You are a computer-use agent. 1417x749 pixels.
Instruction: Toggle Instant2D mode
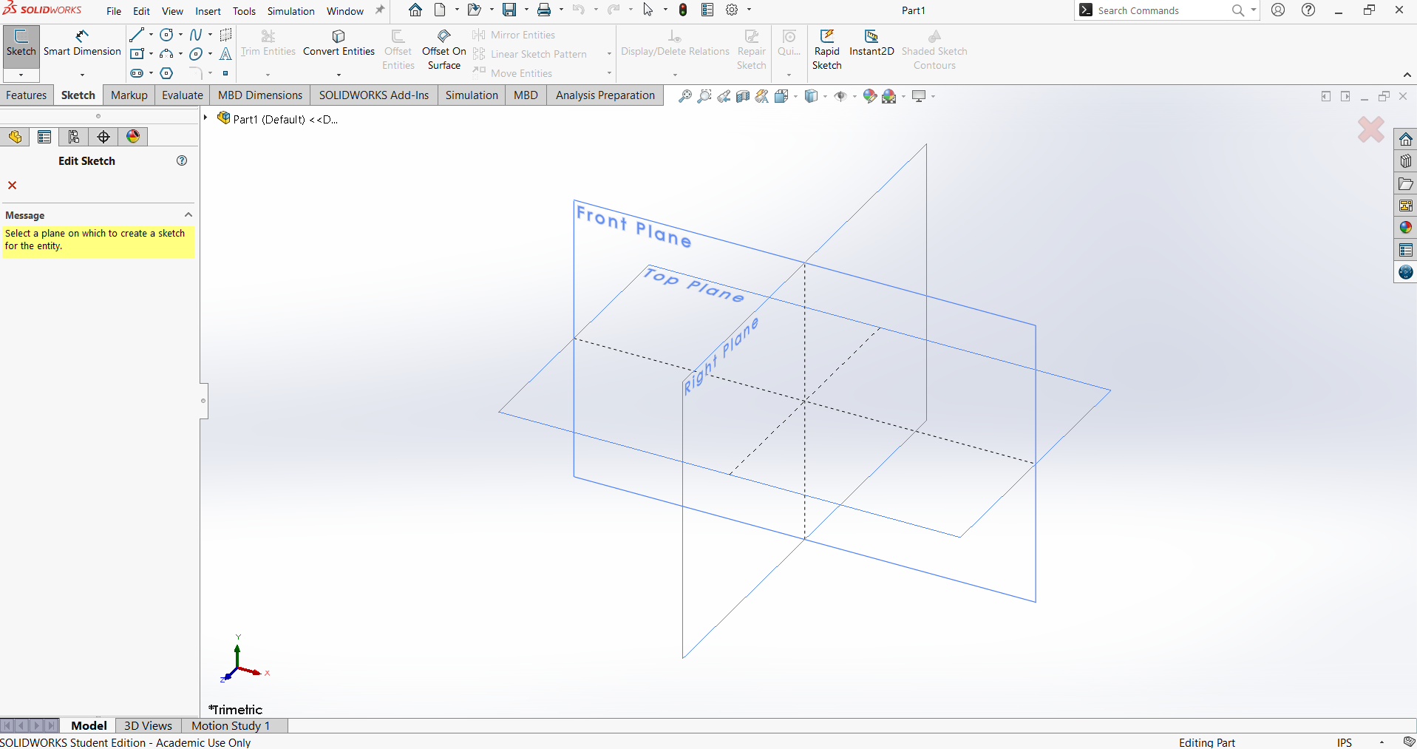coord(871,44)
